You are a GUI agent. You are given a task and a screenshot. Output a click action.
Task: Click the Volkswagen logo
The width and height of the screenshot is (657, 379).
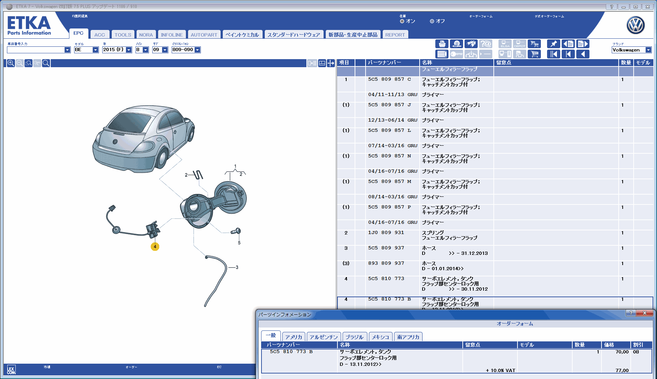click(635, 26)
